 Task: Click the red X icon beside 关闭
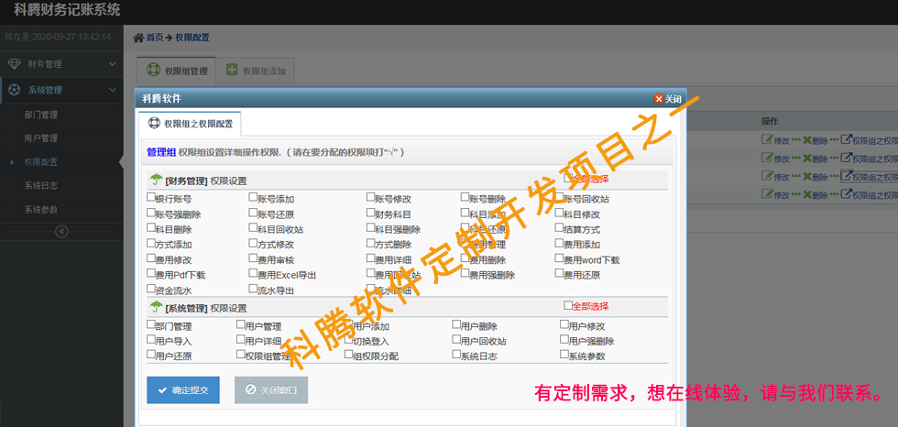(659, 99)
